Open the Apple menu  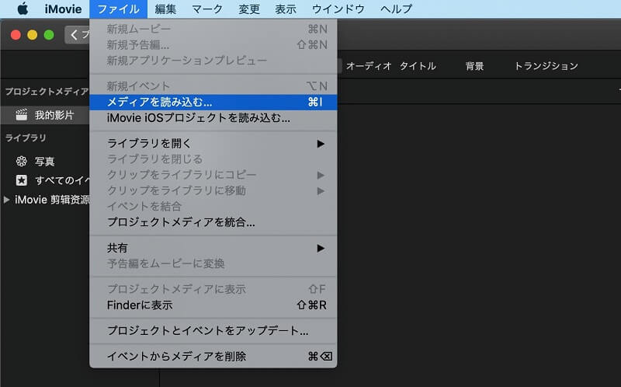[x=23, y=9]
